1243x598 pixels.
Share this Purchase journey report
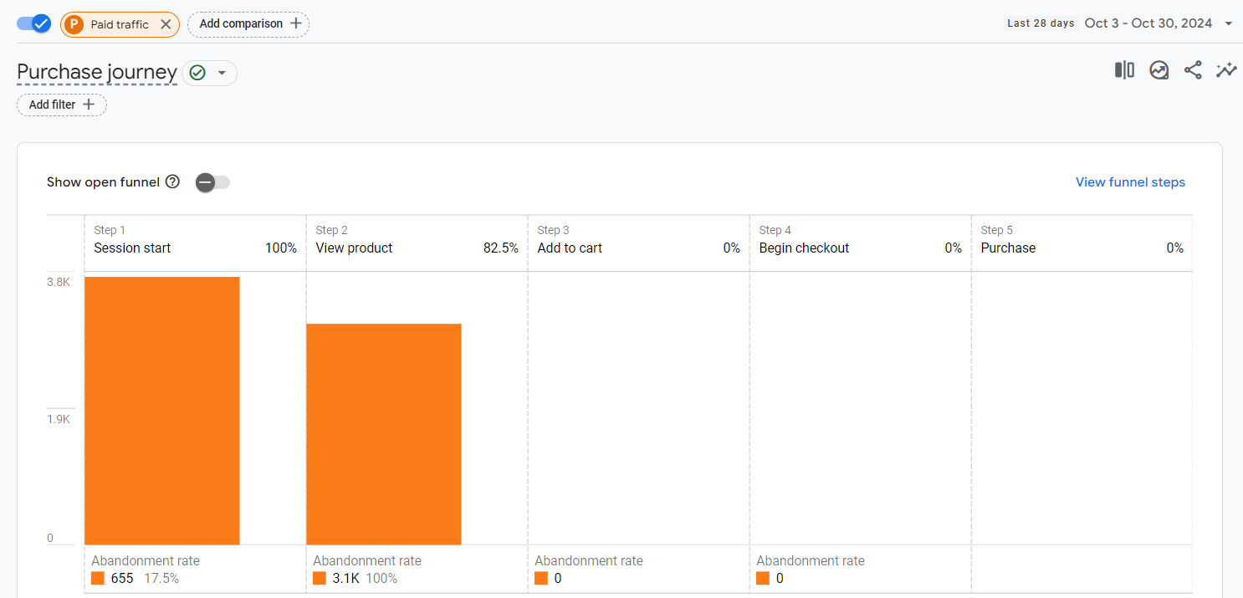[1193, 70]
